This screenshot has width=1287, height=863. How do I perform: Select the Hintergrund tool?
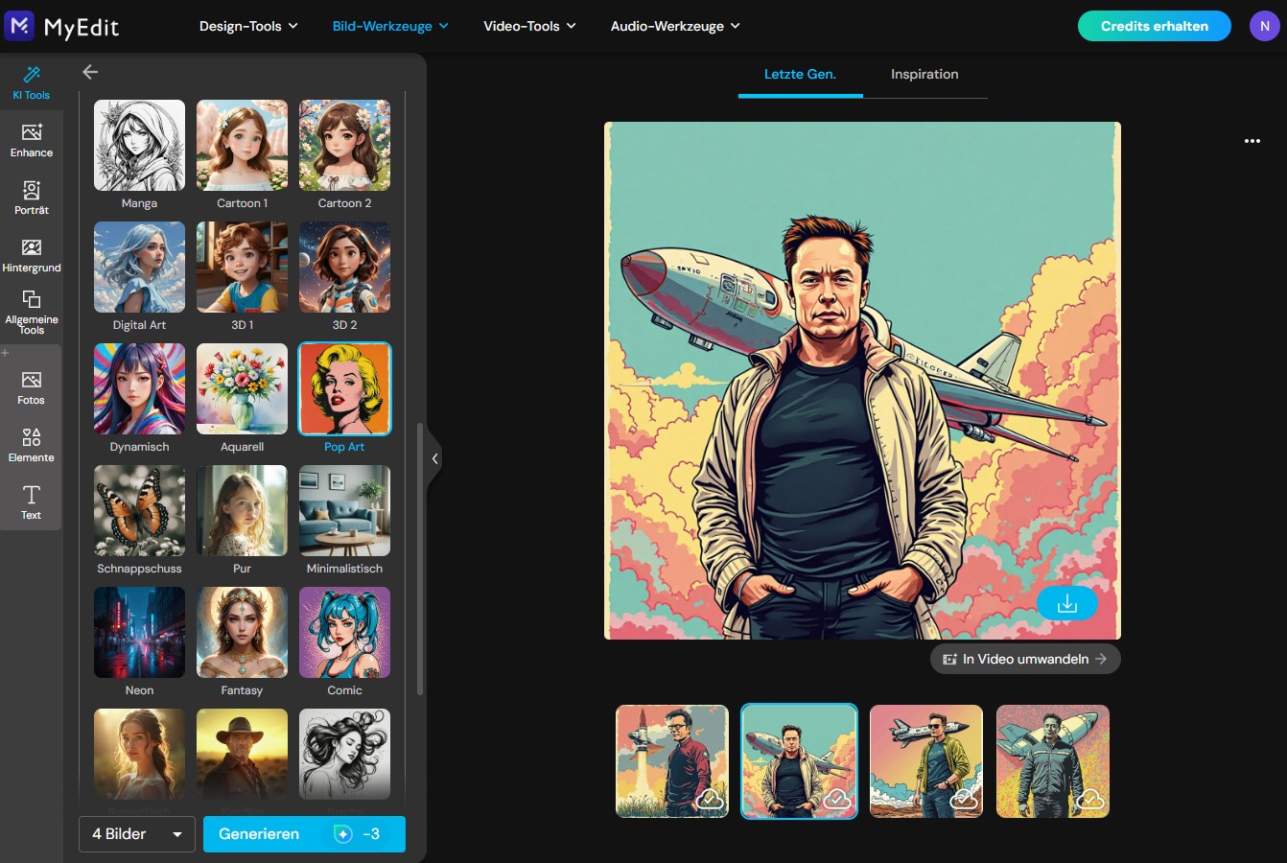pyautogui.click(x=31, y=255)
